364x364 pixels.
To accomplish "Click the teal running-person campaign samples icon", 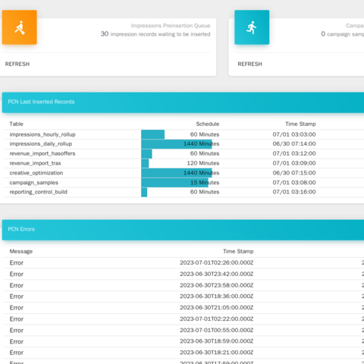I will (x=252, y=27).
